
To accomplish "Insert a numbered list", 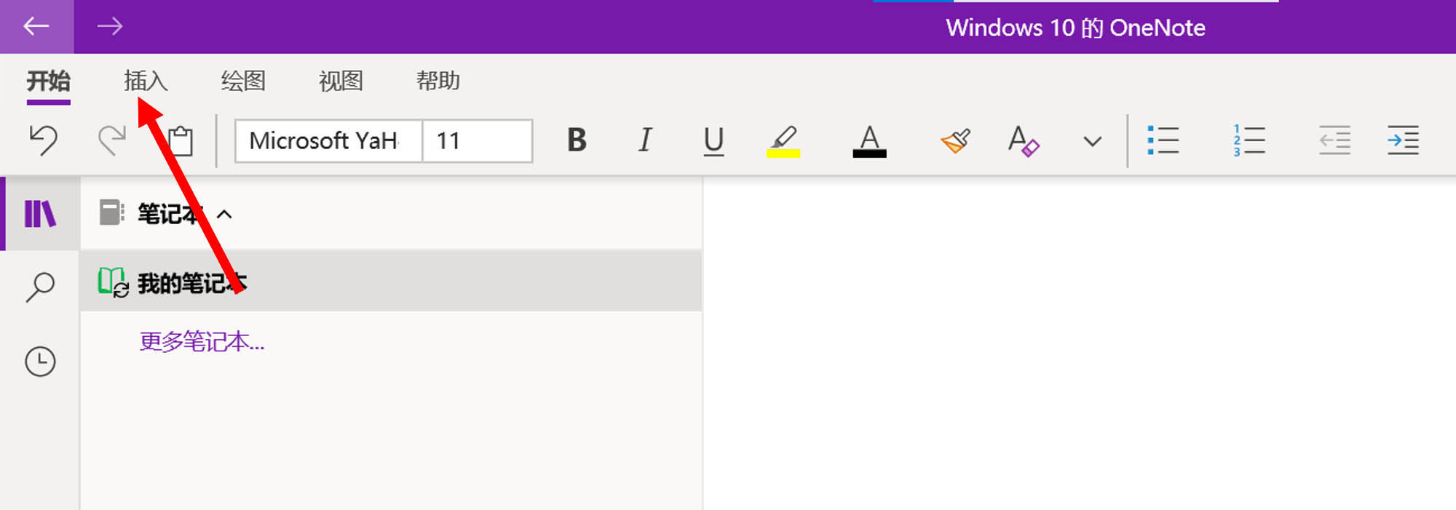I will click(1249, 140).
